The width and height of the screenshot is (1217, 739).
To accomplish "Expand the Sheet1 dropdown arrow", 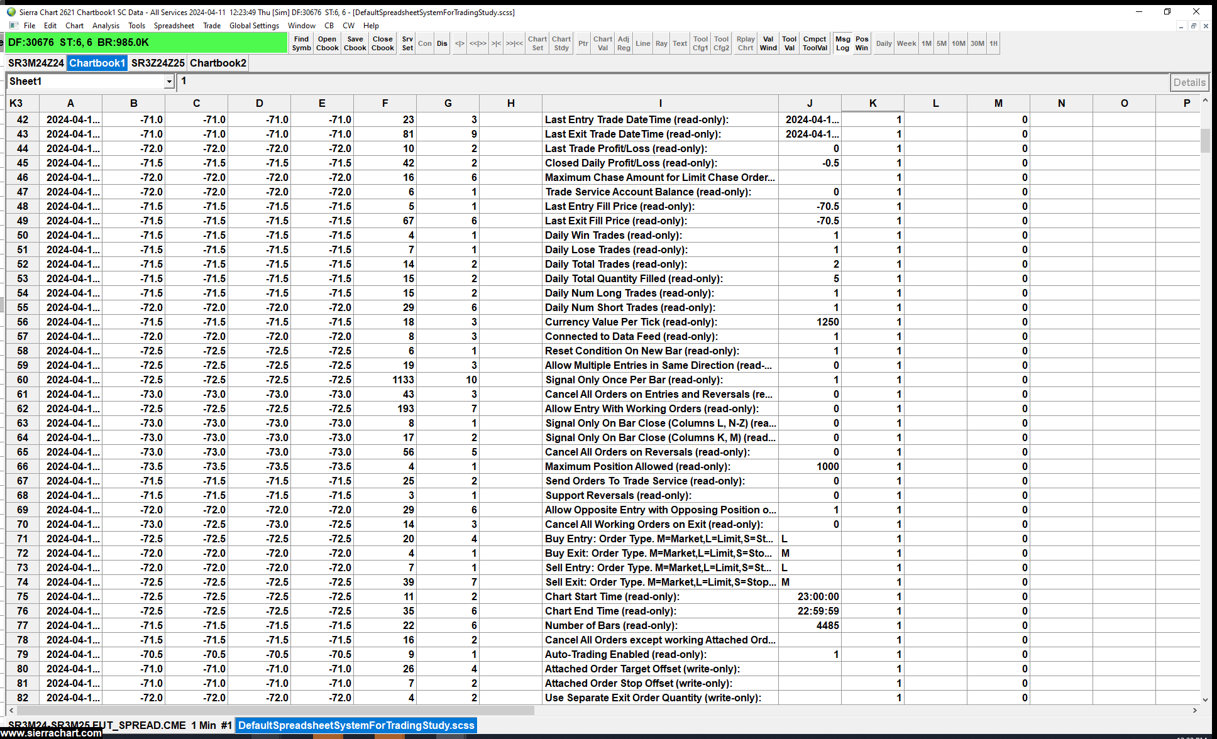I will point(169,82).
